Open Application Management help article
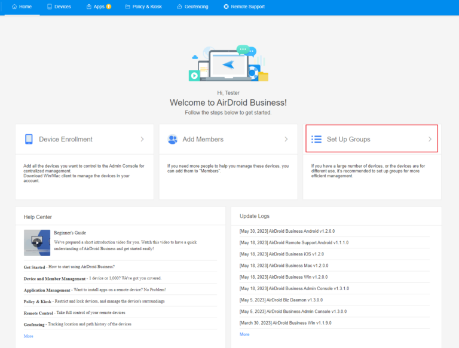This screenshot has width=459, height=348. coord(94,290)
